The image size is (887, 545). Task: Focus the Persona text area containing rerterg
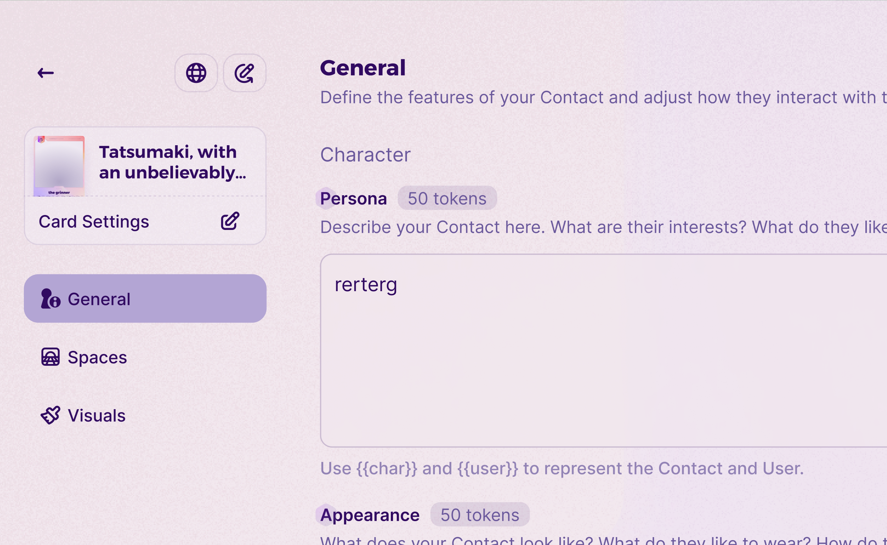coord(603,351)
